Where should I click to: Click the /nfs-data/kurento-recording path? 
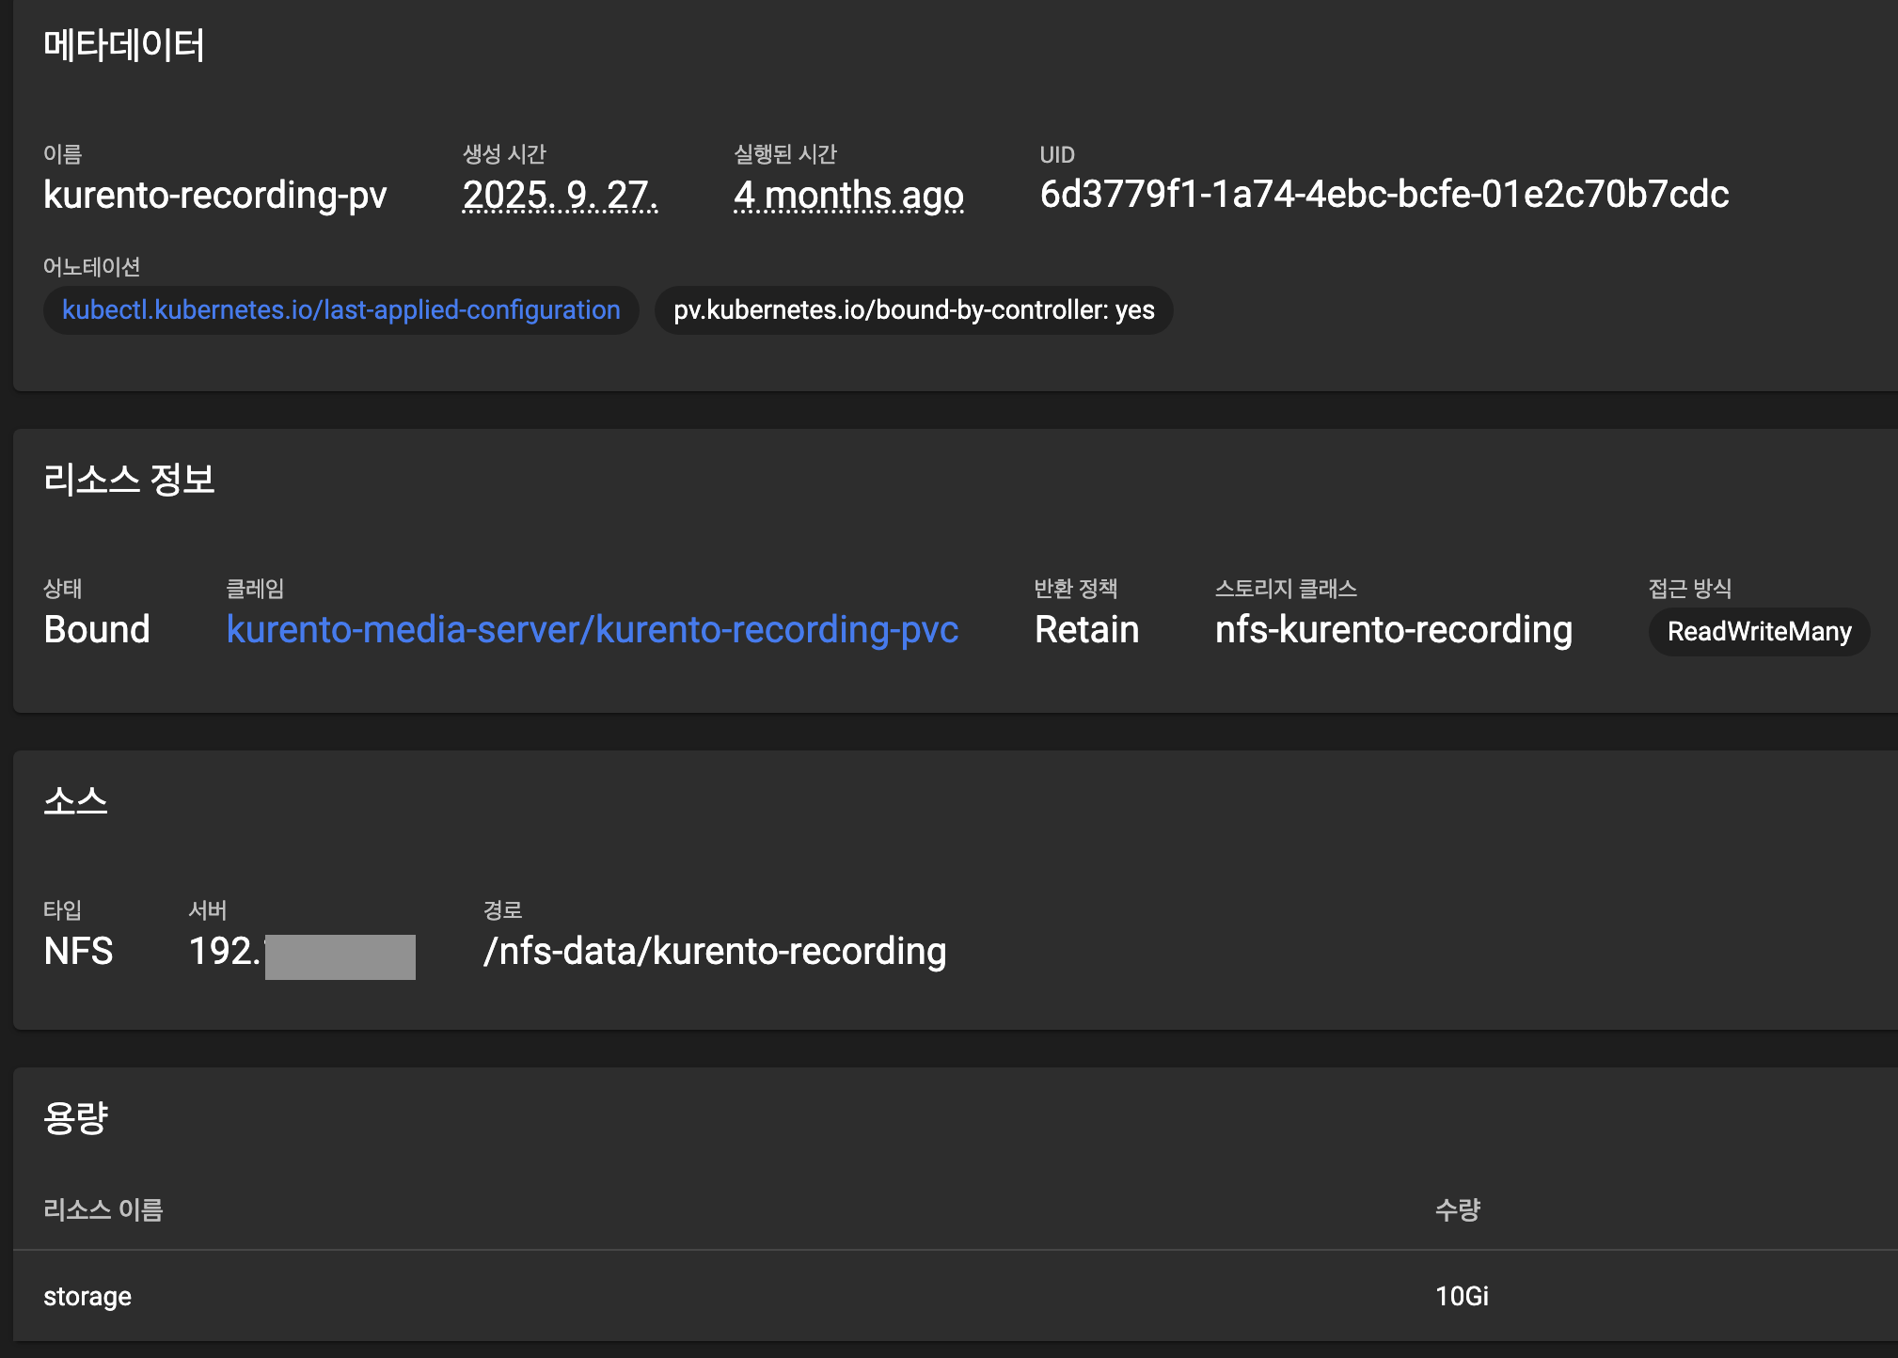coord(714,951)
